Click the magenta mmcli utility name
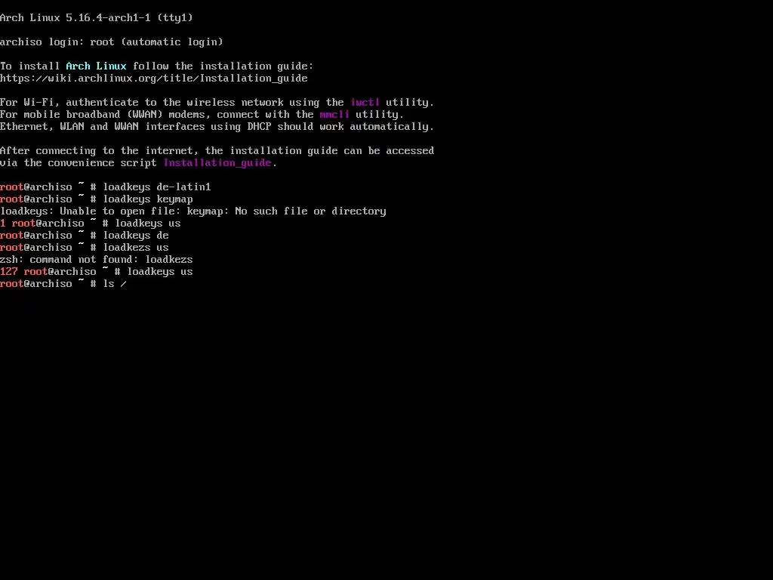 pyautogui.click(x=334, y=115)
